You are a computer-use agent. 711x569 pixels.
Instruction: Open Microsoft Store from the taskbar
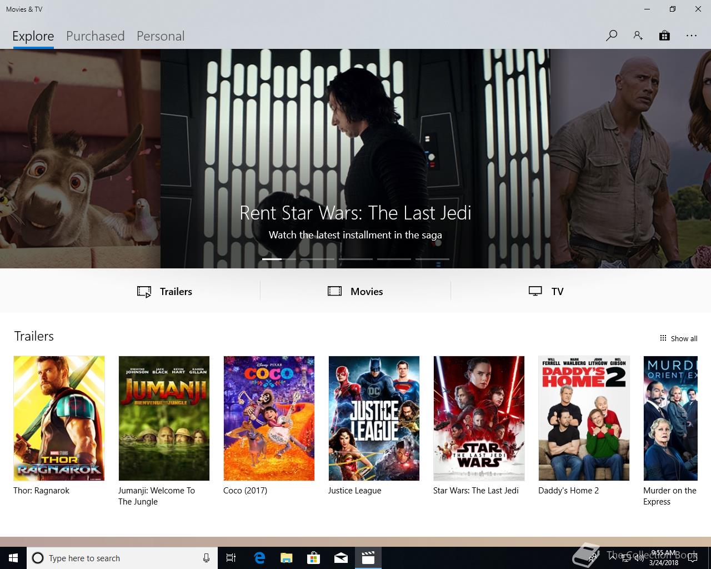click(314, 558)
